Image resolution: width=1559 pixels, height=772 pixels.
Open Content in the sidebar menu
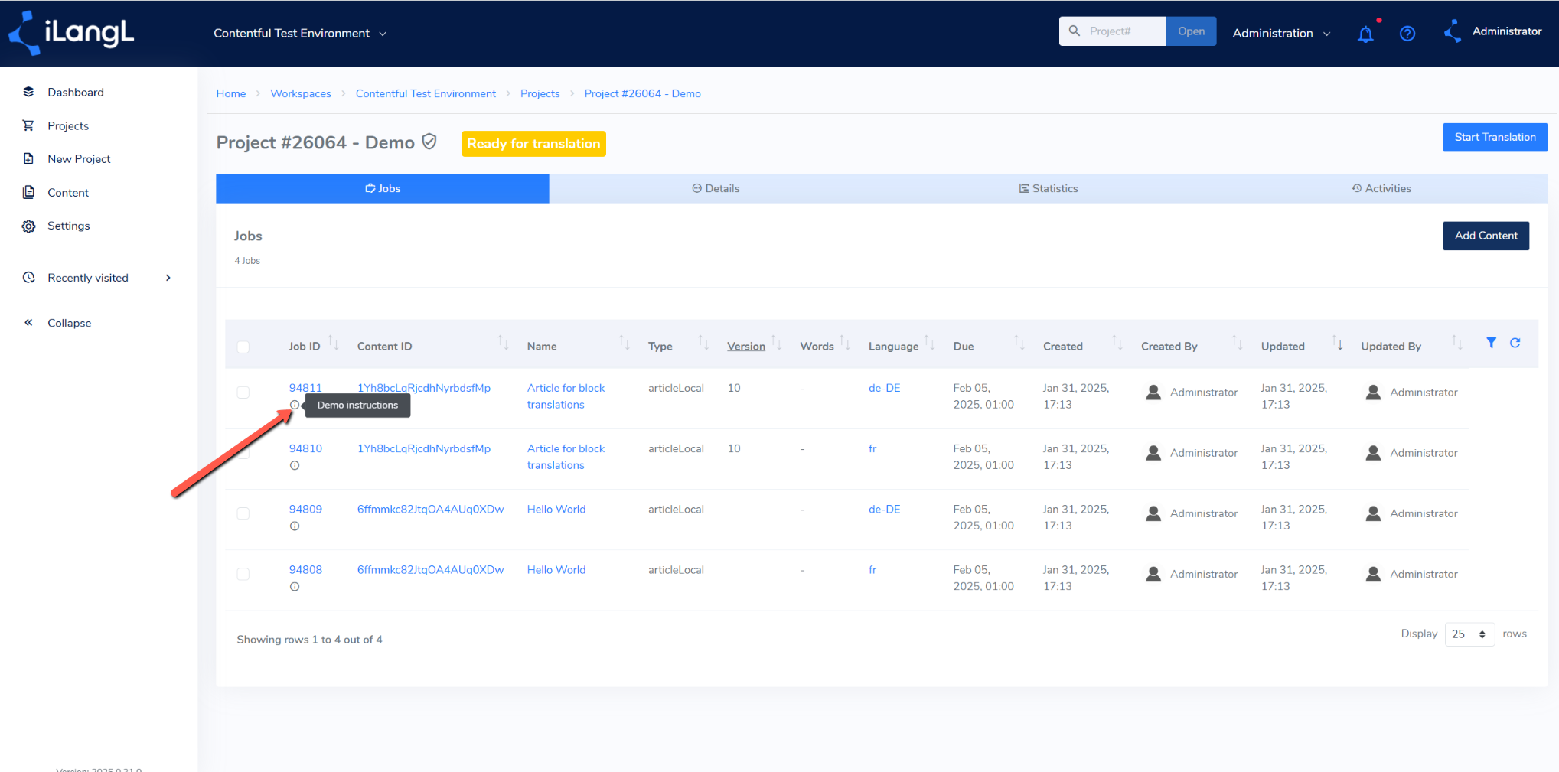(x=68, y=193)
